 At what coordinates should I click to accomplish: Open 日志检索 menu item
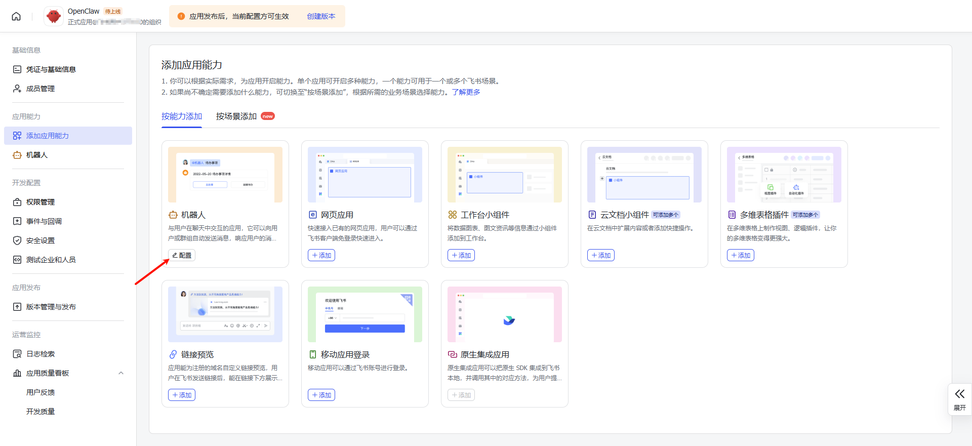pyautogui.click(x=68, y=354)
